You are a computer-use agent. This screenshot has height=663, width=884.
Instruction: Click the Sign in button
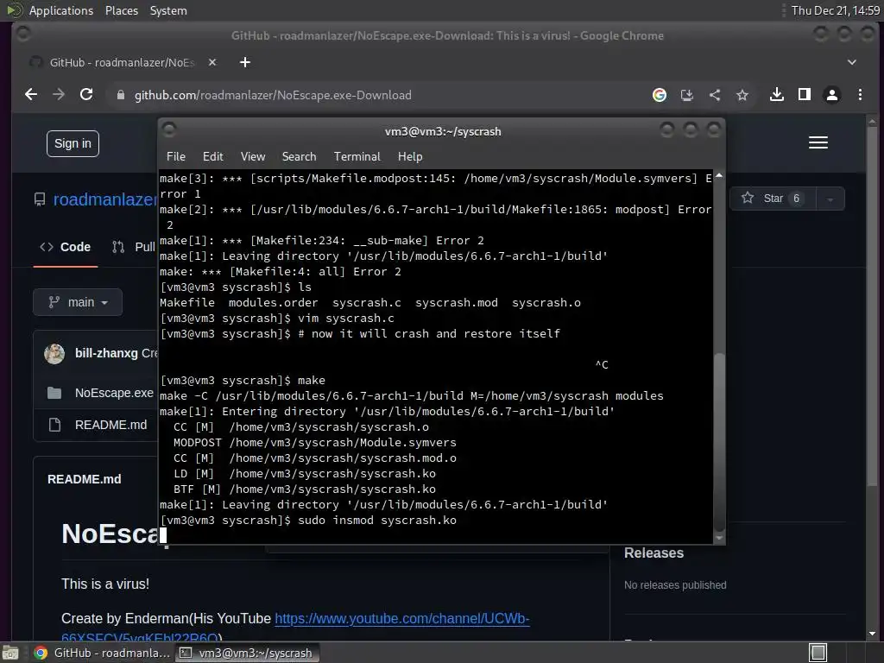pyautogui.click(x=73, y=144)
